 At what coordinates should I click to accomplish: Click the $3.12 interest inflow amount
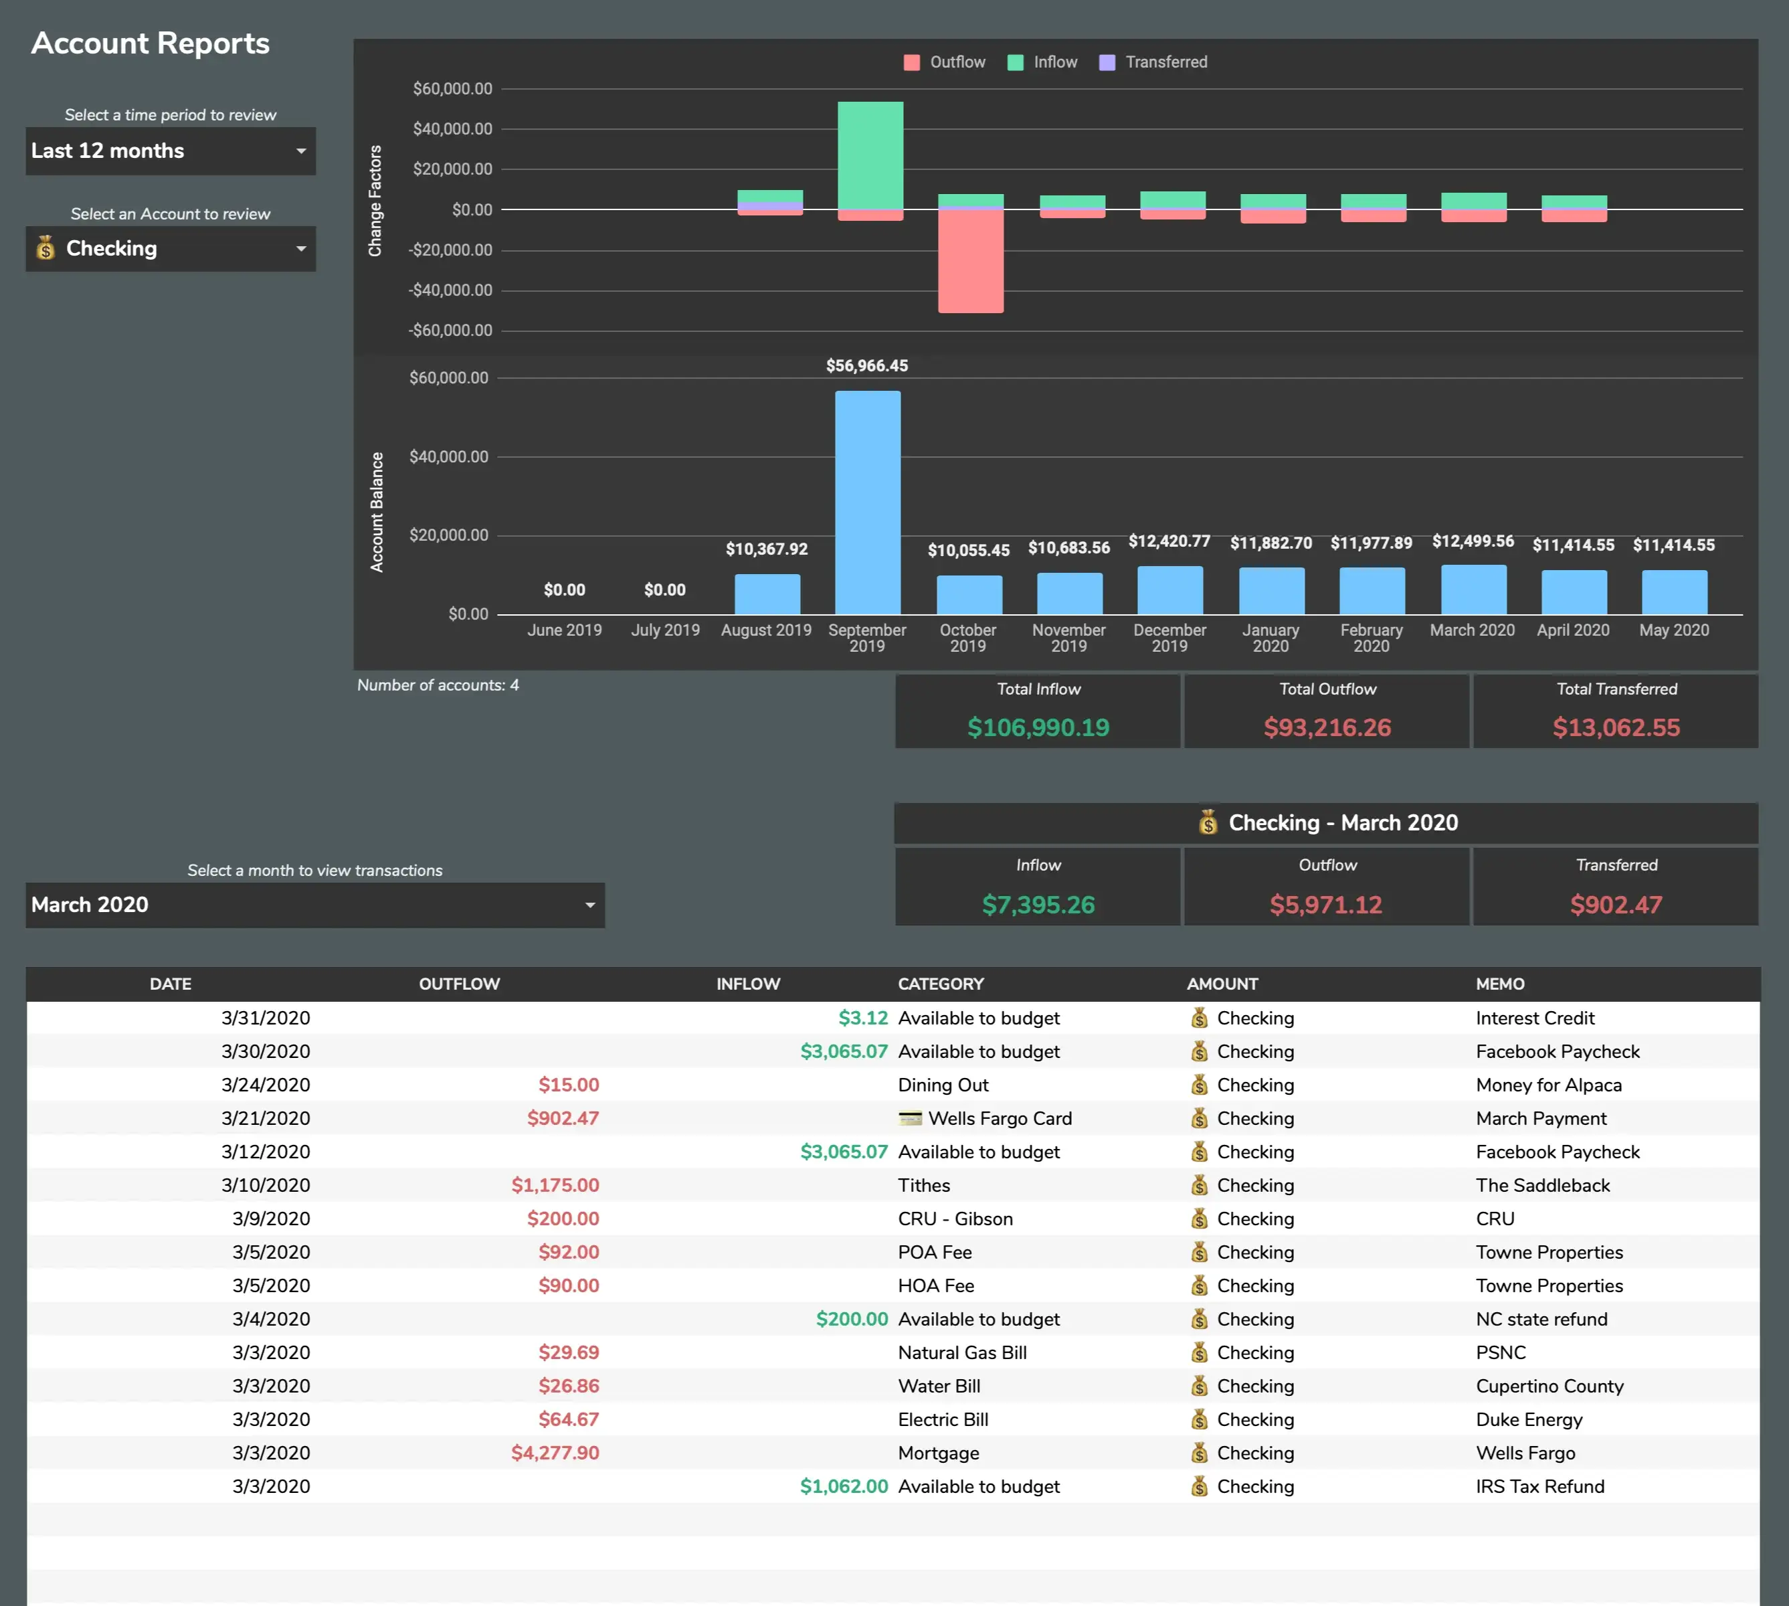tap(863, 1017)
